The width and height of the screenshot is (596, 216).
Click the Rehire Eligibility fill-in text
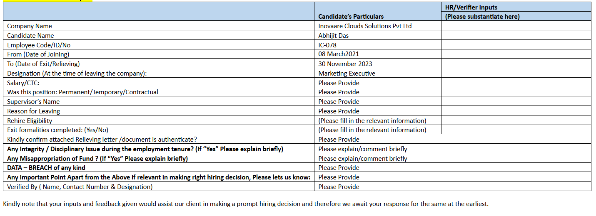pos(372,121)
